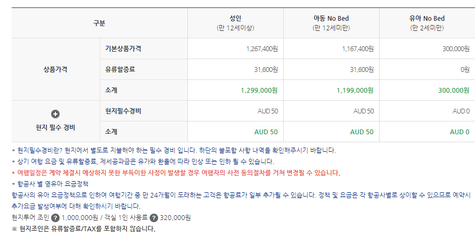Click the red 여행일정 change notice text

pos(176,173)
